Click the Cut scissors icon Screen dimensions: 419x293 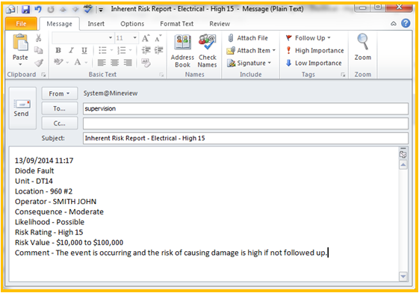coord(39,38)
